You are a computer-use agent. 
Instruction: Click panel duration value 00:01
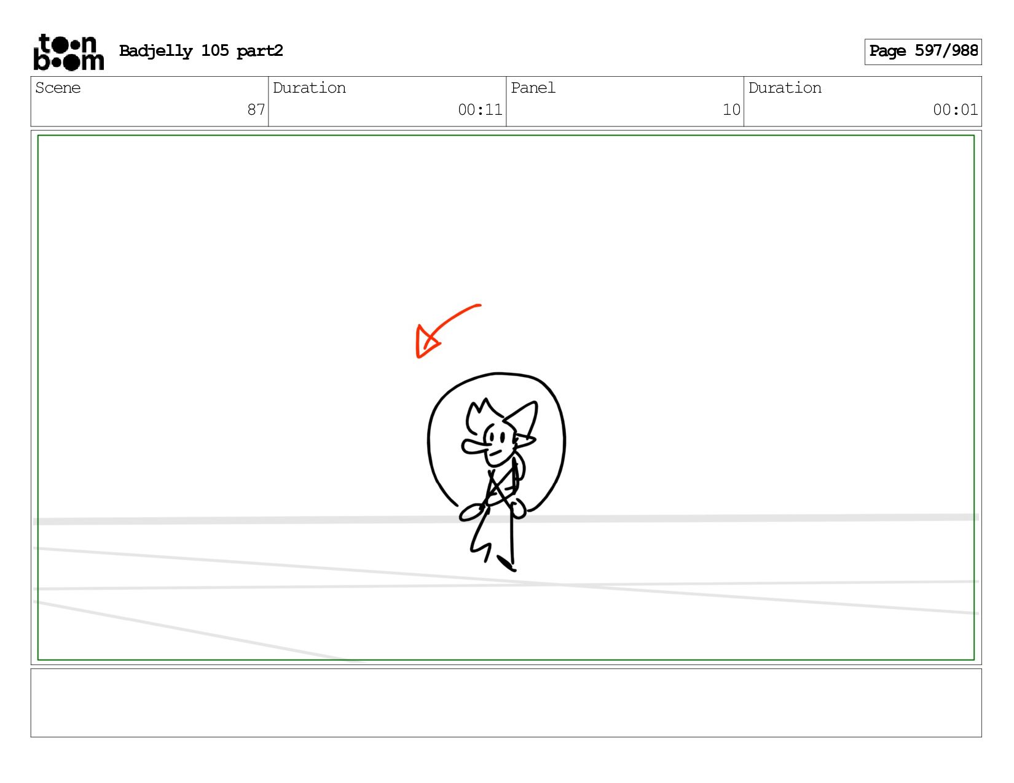[955, 110]
